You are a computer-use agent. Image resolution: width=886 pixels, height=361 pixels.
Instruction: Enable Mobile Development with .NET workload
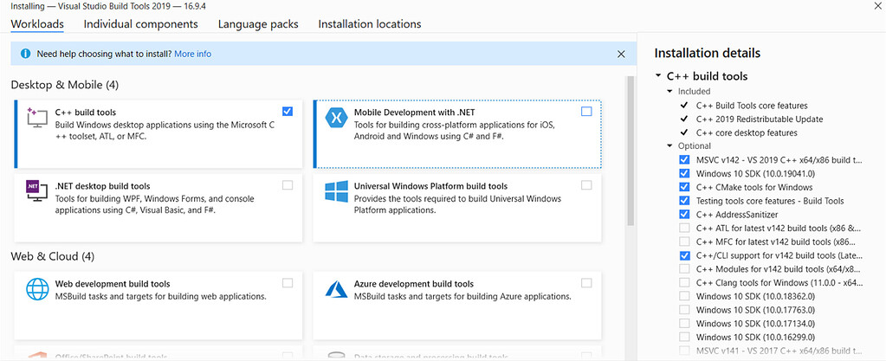(586, 111)
